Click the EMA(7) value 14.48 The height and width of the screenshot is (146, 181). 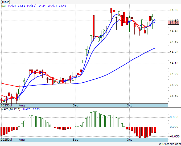pyautogui.click(x=63, y=6)
